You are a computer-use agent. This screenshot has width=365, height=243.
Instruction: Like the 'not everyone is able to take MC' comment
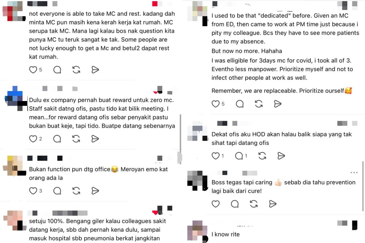pyautogui.click(x=33, y=70)
